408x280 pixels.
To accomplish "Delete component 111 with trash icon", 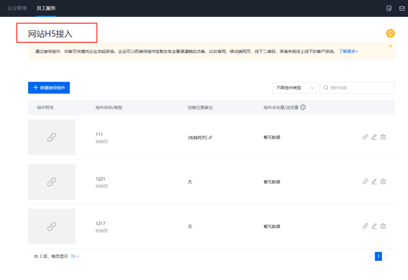I will (383, 137).
